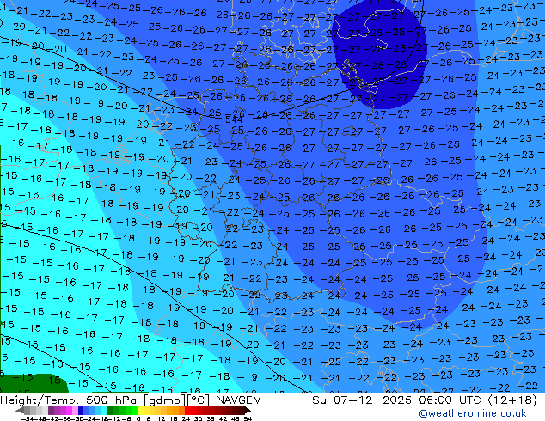Screen dimensions: 545x421
Task: Click the 24 legend scale label
Action: point(186,418)
